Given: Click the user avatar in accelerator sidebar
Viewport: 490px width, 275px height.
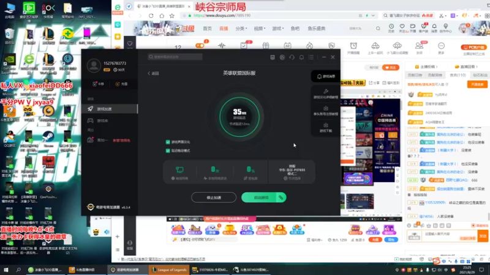Looking at the screenshot, I should (94, 66).
